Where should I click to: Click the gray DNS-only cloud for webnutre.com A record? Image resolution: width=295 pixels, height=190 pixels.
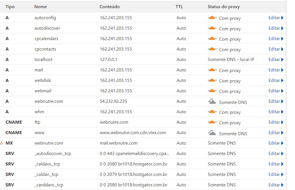click(x=212, y=102)
